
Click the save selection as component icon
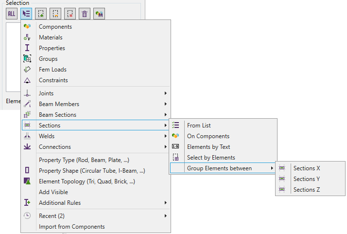(99, 14)
